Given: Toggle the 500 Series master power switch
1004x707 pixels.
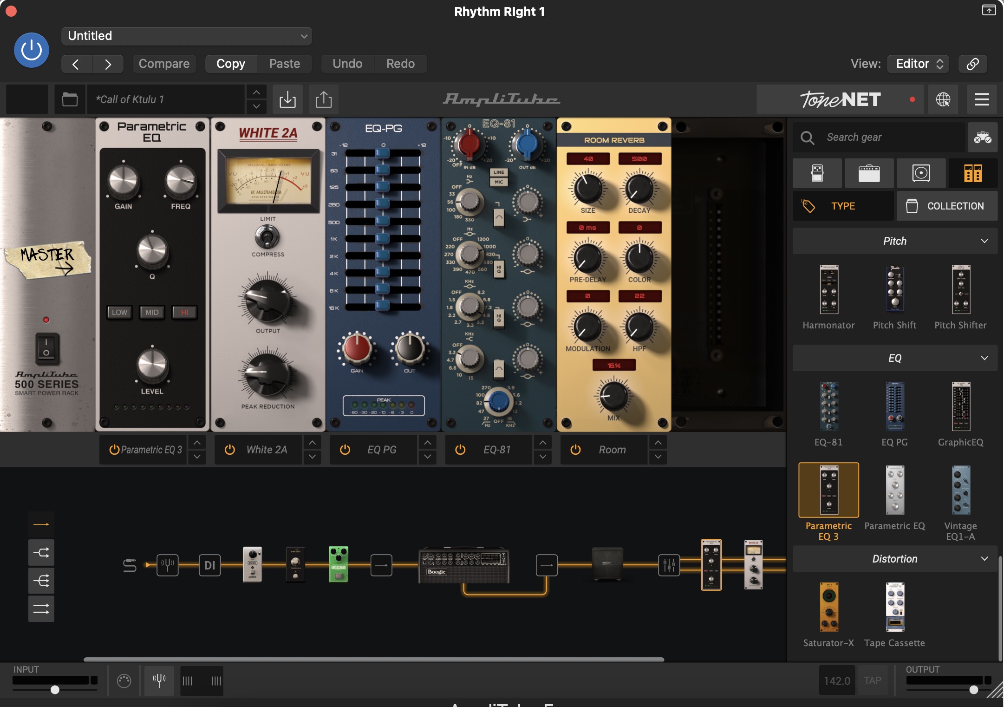Looking at the screenshot, I should [x=46, y=348].
